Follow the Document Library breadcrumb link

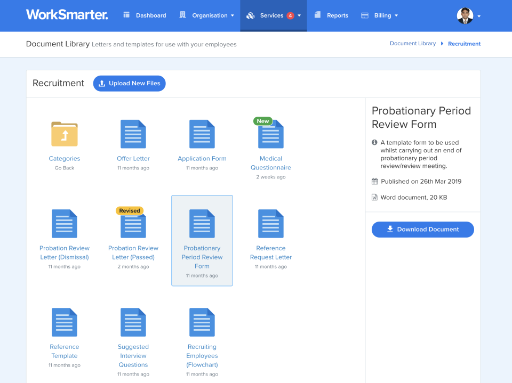413,43
